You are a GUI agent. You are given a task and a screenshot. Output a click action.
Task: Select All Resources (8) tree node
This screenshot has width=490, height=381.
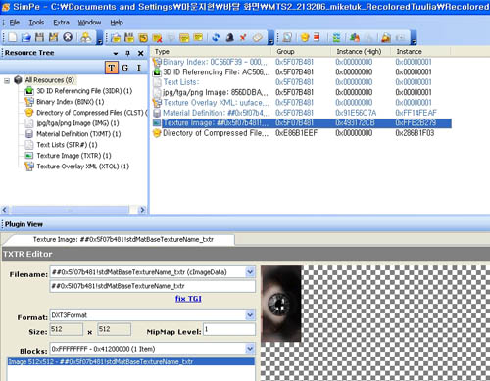[50, 80]
